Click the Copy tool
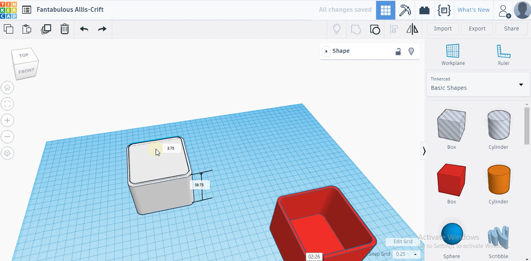 pyautogui.click(x=9, y=29)
